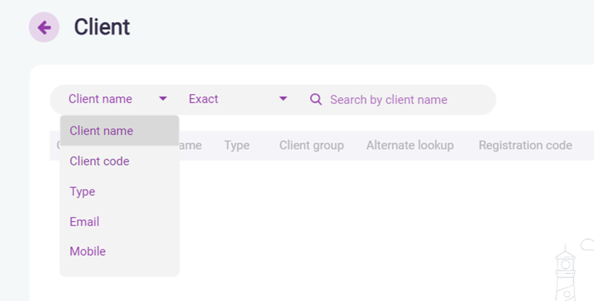594x301 pixels.
Task: Click the Exact match mode selector text
Action: tap(204, 99)
